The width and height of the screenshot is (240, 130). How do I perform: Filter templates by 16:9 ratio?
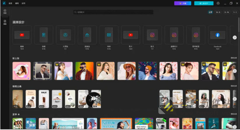pos(218,12)
